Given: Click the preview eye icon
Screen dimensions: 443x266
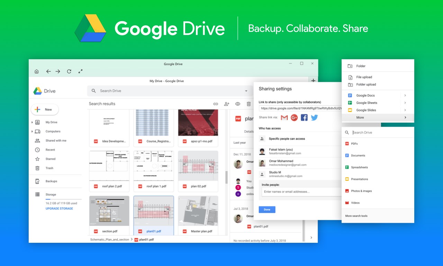Looking at the screenshot, I should click(x=238, y=104).
